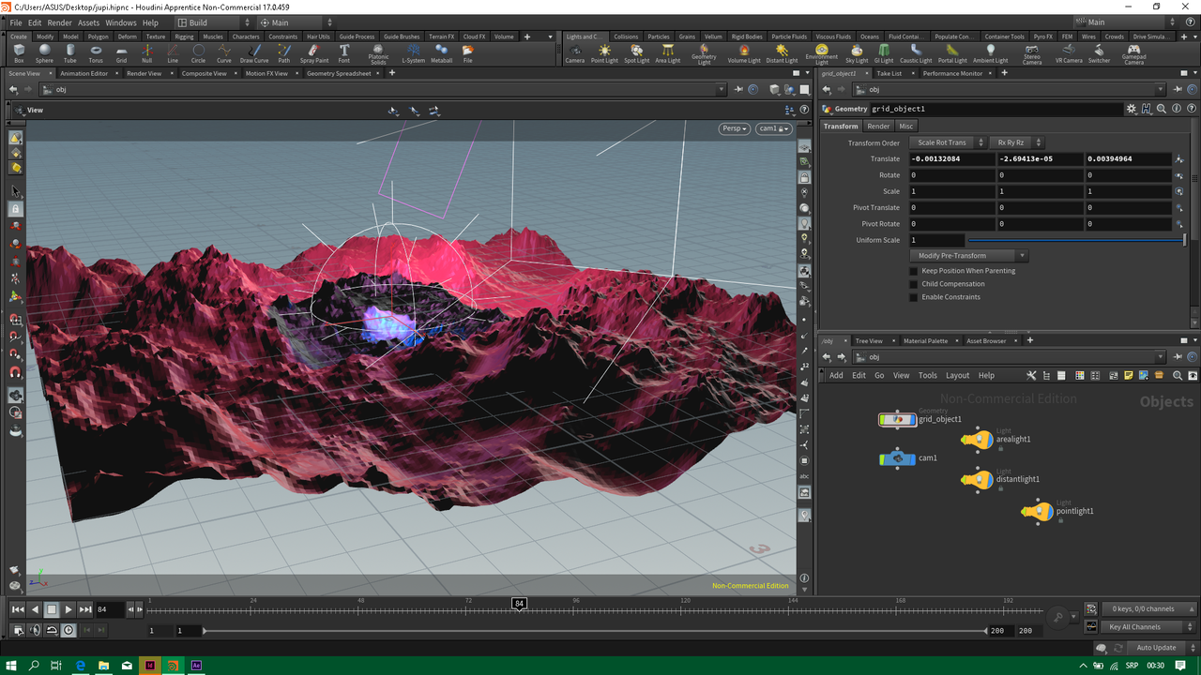Click the Sphere shelf tool
Image resolution: width=1201 pixels, height=675 pixels.
coord(44,53)
